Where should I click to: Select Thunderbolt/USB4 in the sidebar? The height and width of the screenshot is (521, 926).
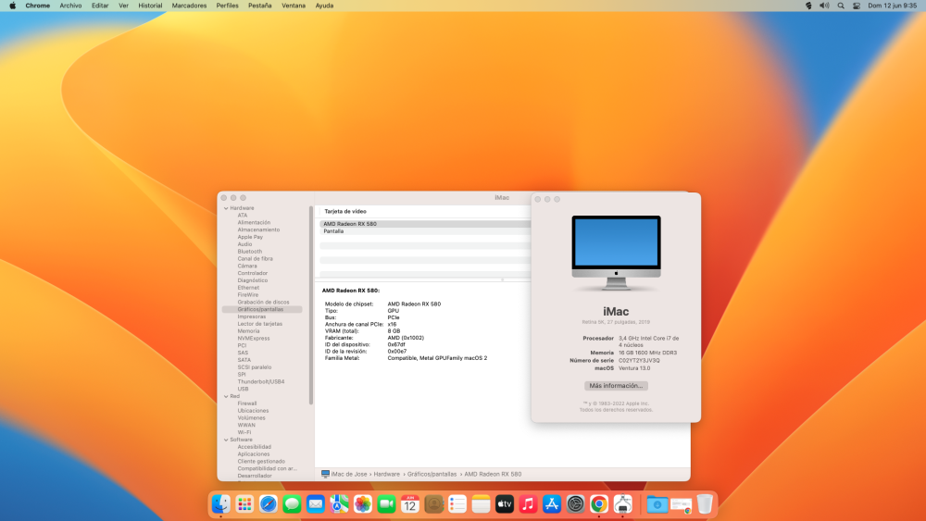(261, 382)
